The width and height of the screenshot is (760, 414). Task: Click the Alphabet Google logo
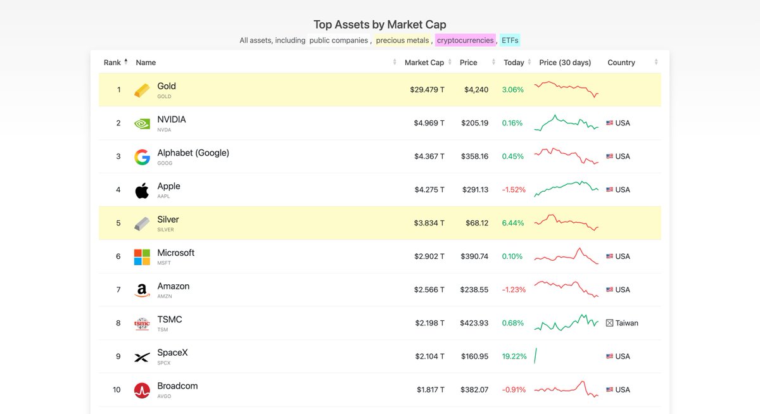tap(142, 157)
